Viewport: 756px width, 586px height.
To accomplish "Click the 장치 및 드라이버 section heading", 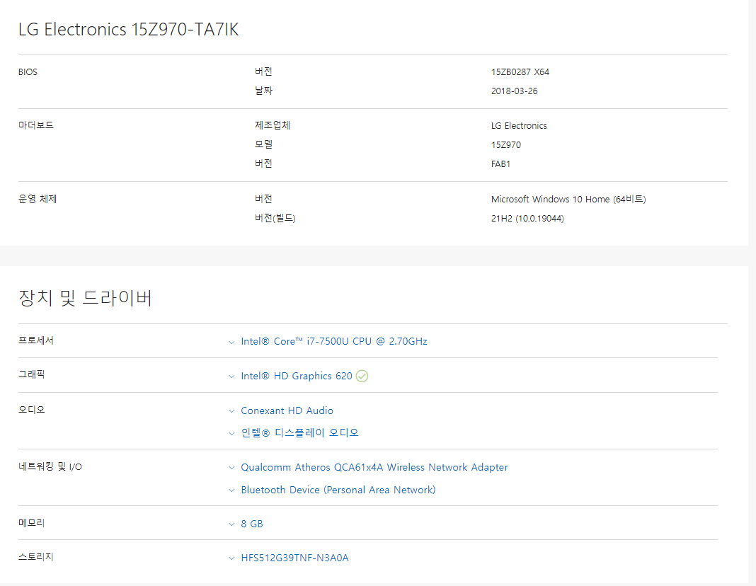I will (x=85, y=298).
